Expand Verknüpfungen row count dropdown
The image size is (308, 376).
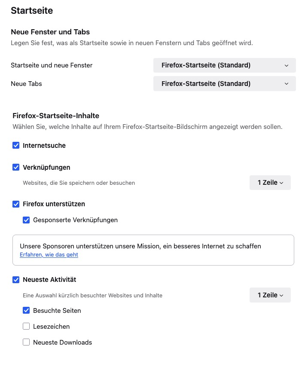point(270,183)
